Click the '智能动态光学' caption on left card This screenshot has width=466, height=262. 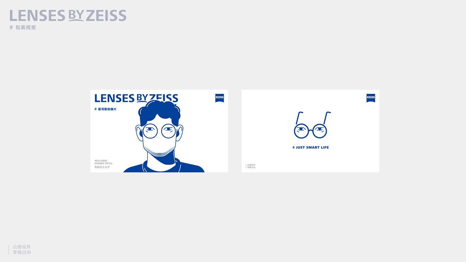click(102, 167)
